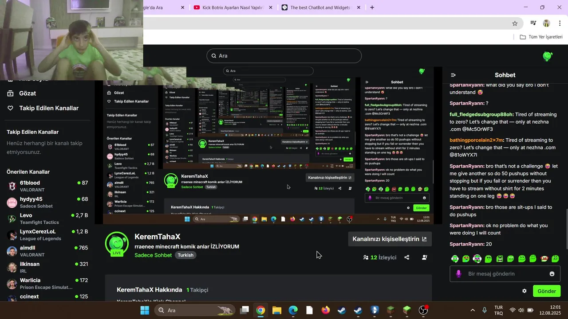Viewport: 568px width, 319px height.
Task: Click the heart icon of Takip Edilen Kanallar
Action: tap(10, 108)
